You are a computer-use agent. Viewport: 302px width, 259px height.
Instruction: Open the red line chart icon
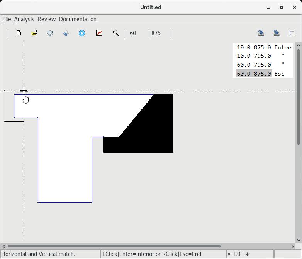99,33
